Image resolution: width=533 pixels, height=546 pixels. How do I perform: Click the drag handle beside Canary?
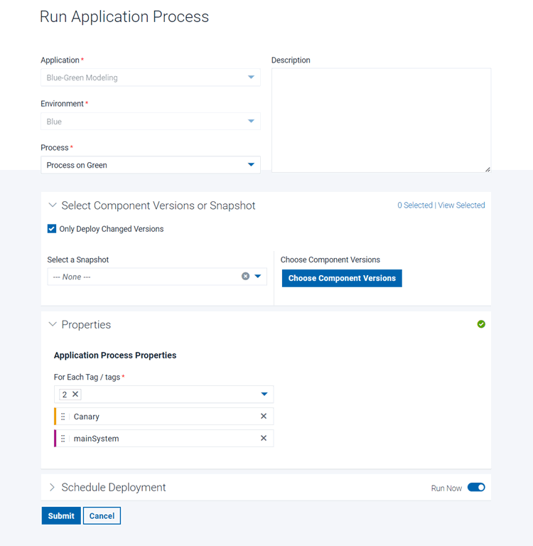[63, 417]
